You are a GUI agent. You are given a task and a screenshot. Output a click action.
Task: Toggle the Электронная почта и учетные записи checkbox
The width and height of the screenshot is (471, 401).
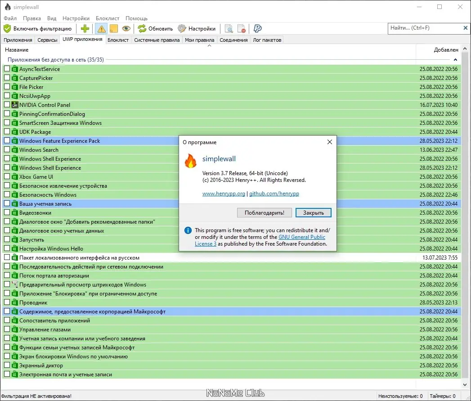pos(7,374)
